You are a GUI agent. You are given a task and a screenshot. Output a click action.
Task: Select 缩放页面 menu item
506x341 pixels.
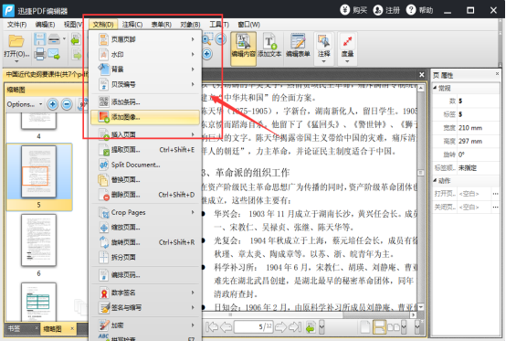coord(145,228)
